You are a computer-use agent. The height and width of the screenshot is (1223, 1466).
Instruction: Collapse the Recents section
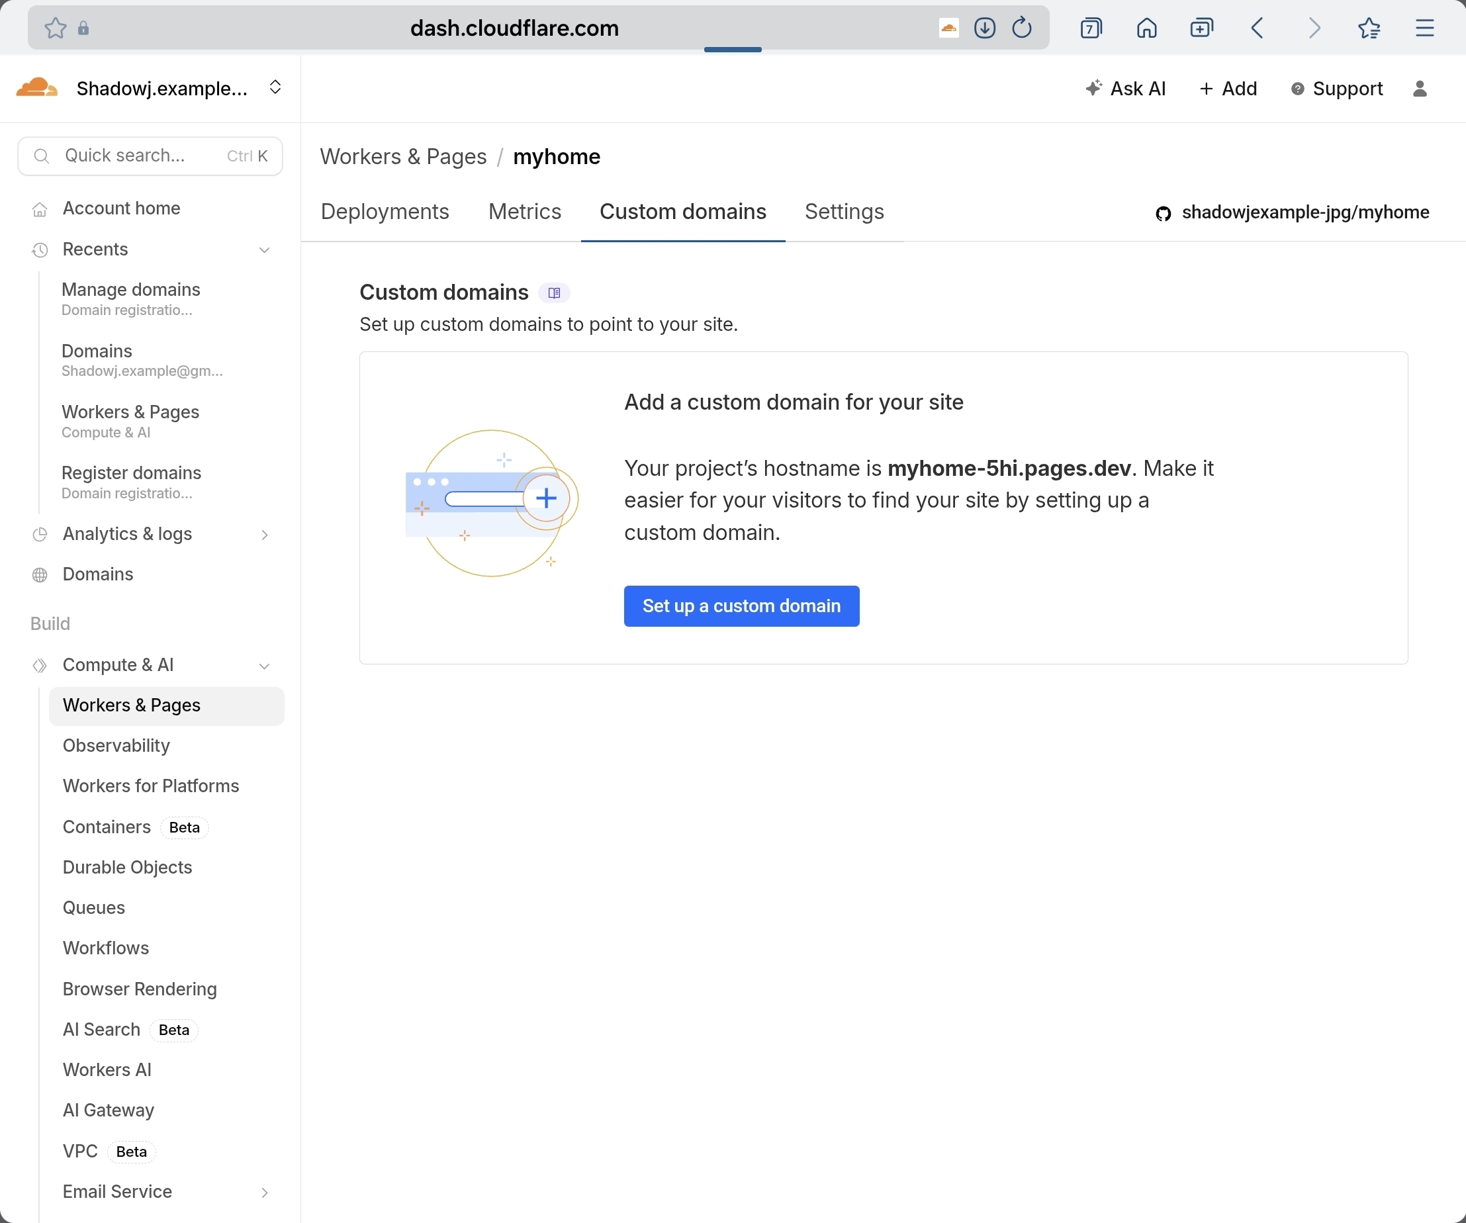(x=264, y=250)
